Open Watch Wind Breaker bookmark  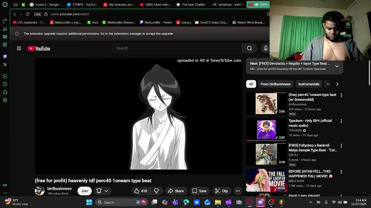[249, 23]
